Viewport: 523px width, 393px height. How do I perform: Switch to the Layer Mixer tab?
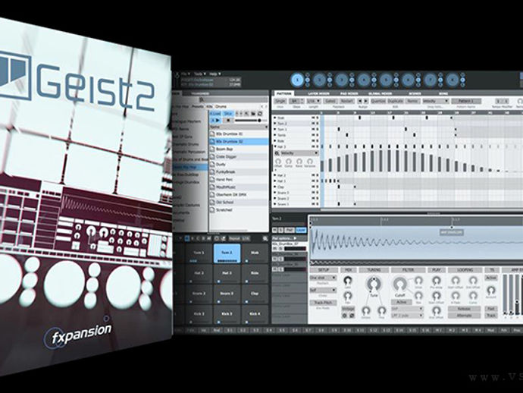tap(318, 93)
